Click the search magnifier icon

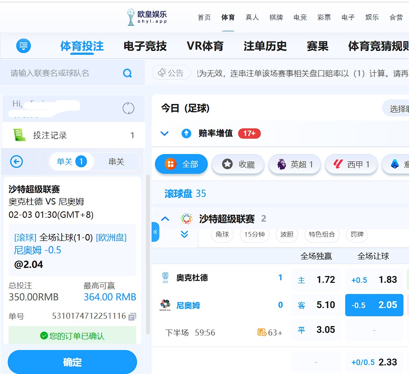point(127,73)
